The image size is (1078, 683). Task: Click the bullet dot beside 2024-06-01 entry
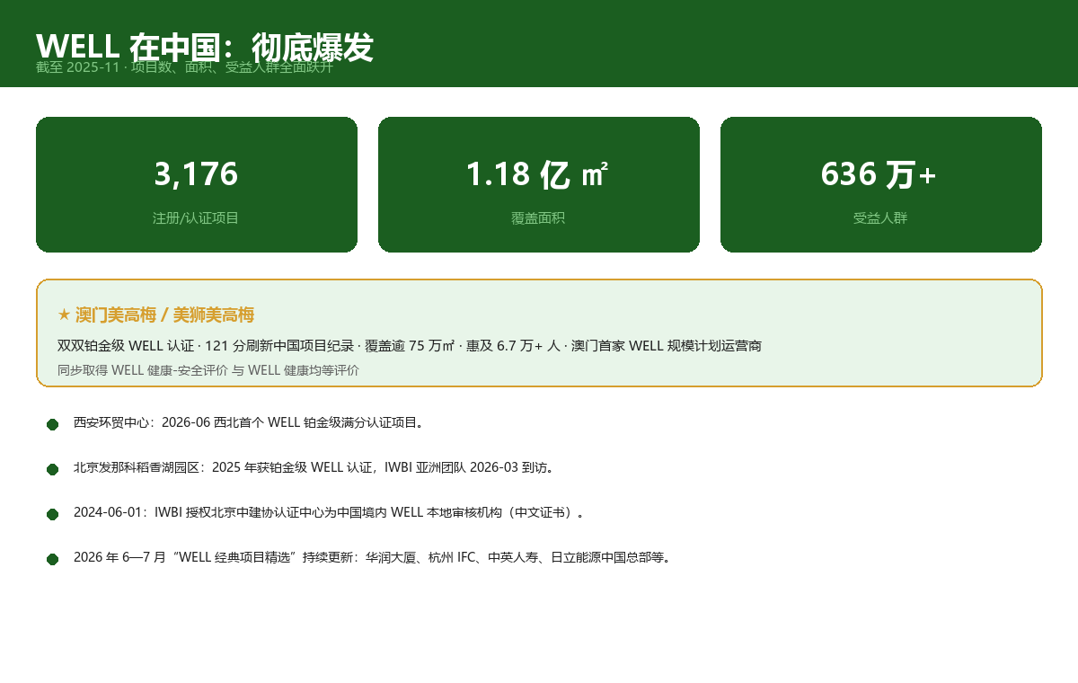coord(52,514)
